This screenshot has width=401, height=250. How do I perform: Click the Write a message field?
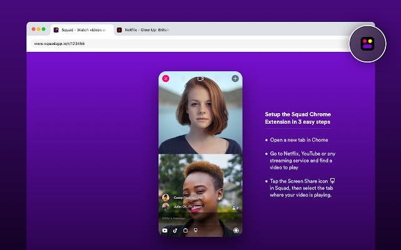(200, 218)
